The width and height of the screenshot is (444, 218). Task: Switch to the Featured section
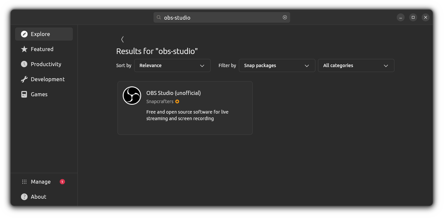tap(42, 49)
